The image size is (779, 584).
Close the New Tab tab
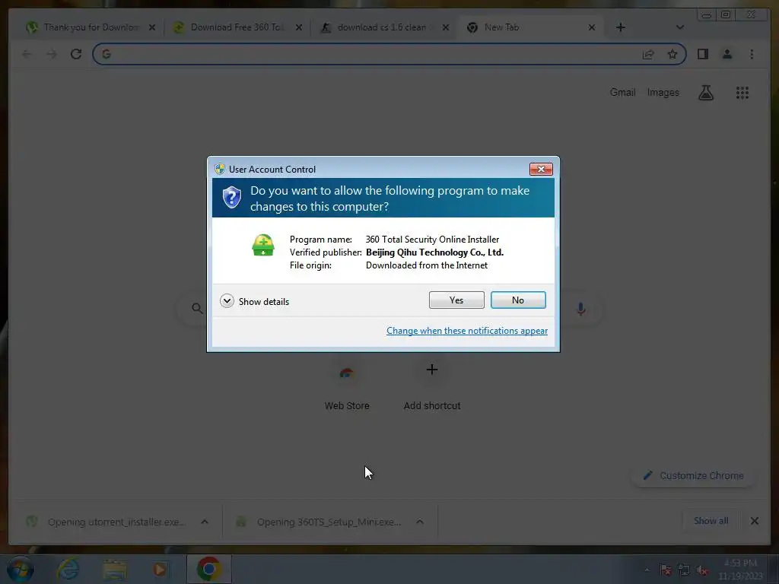coord(592,27)
